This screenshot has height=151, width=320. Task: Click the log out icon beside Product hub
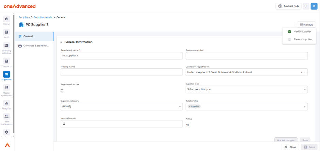pos(306,6)
